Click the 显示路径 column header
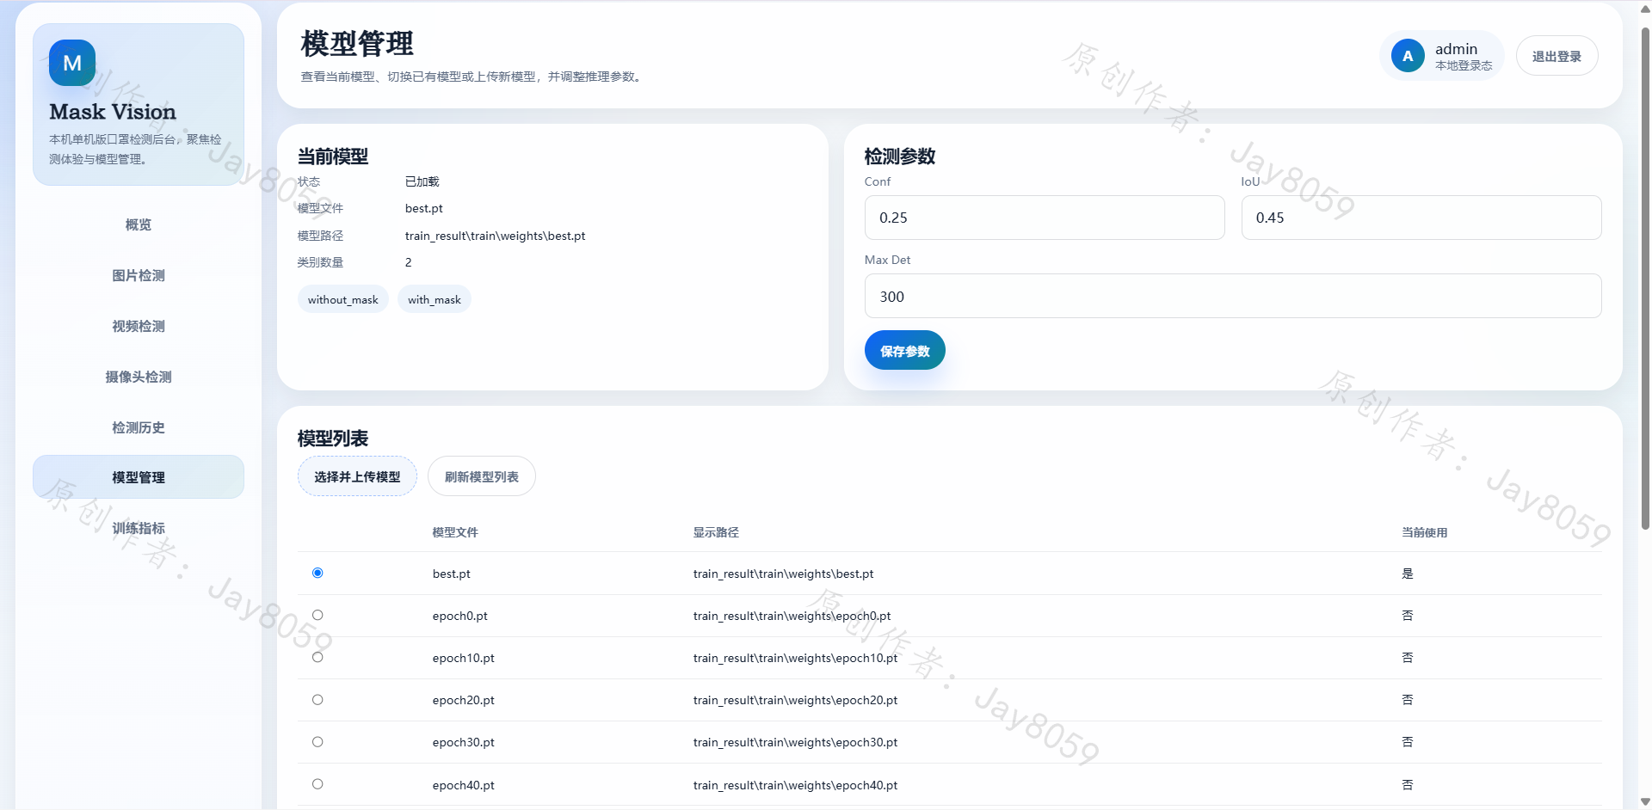This screenshot has width=1652, height=810. click(x=716, y=532)
